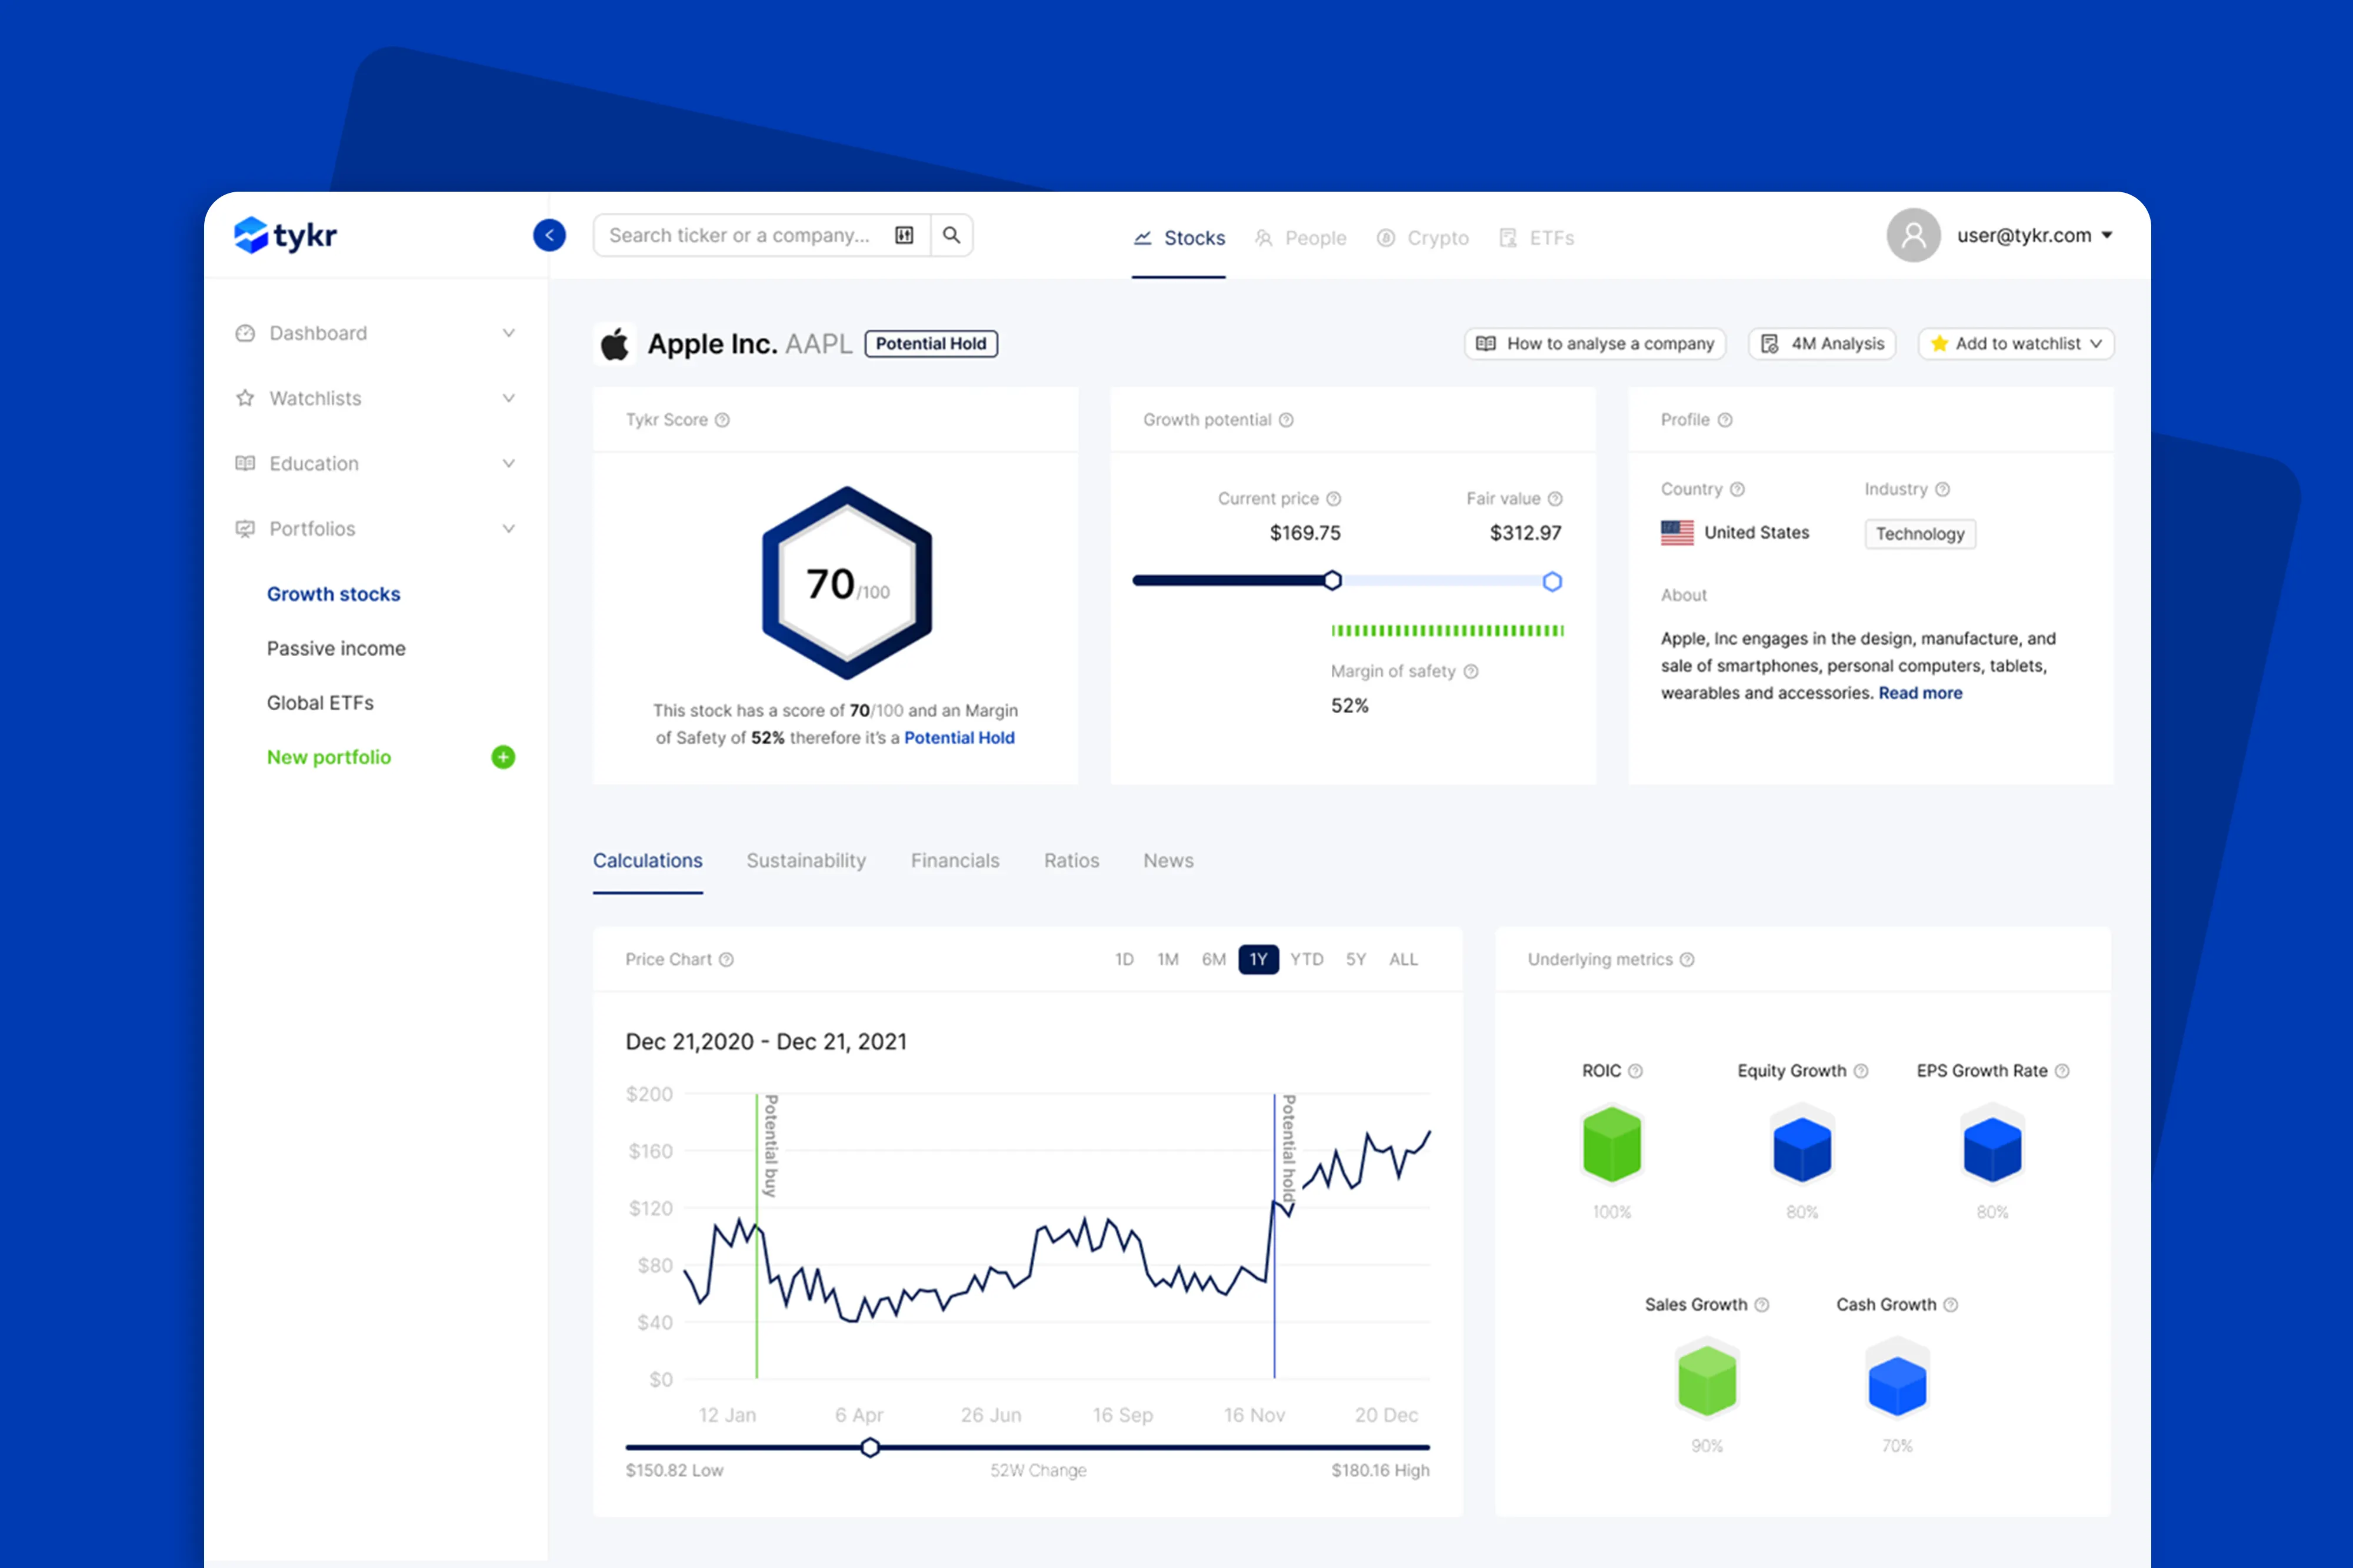
Task: Click the green plus icon for New portfolio
Action: click(503, 757)
